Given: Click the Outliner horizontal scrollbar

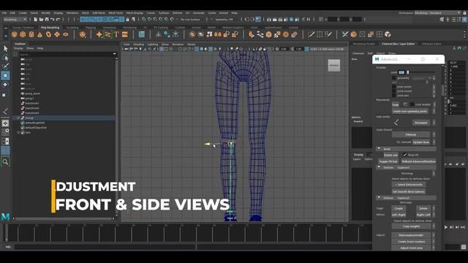Looking at the screenshot, I should (x=64, y=218).
